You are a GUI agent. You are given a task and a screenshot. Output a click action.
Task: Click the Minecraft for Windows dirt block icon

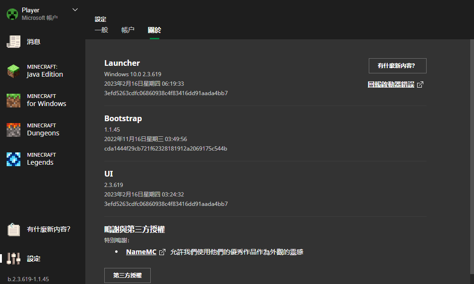click(14, 100)
